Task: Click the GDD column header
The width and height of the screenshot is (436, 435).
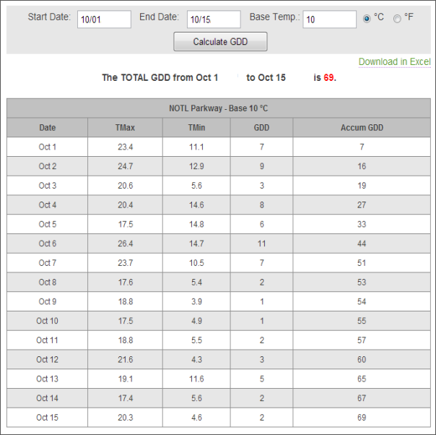Action: [x=261, y=127]
